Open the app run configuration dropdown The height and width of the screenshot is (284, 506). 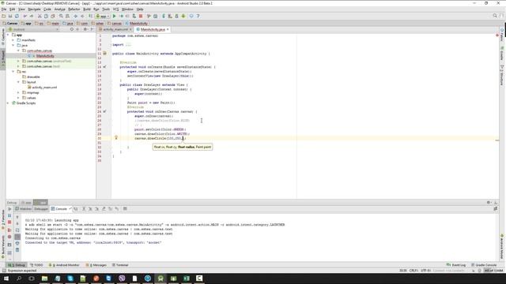(103, 16)
